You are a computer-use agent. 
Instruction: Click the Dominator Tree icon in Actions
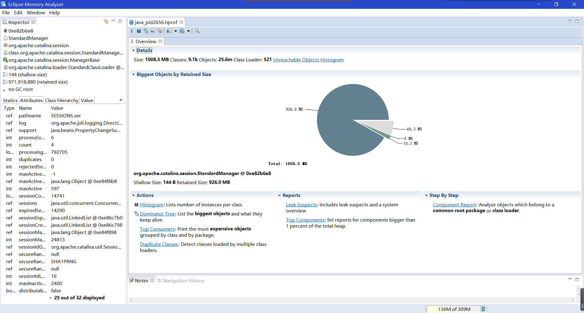coord(137,214)
